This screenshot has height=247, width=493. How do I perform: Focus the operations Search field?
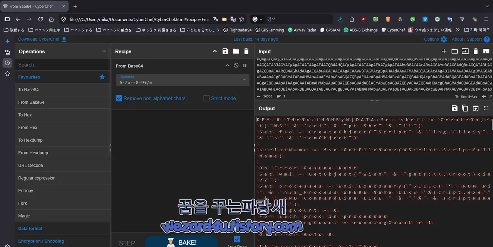pos(62,65)
